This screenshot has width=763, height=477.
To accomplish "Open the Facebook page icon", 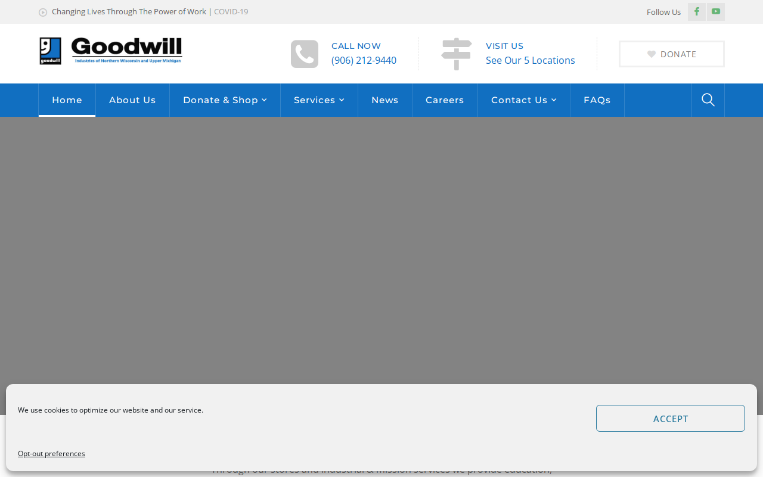I will [x=697, y=12].
